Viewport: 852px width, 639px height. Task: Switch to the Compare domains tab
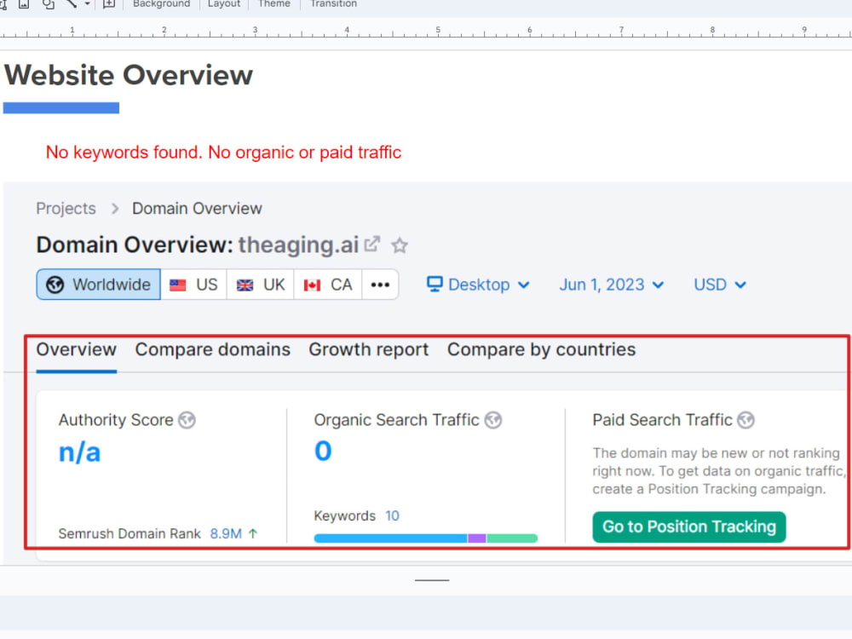[212, 349]
